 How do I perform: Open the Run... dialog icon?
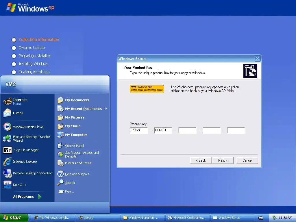point(61,191)
